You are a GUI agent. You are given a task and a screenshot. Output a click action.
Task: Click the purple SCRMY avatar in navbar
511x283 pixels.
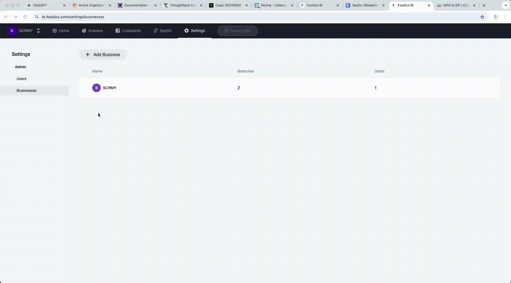click(x=12, y=31)
